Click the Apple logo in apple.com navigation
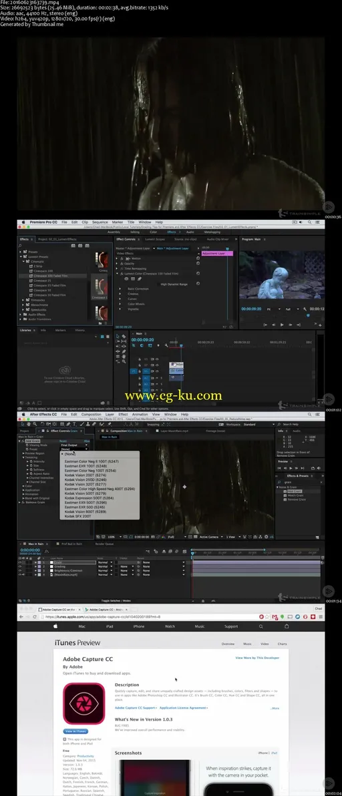The width and height of the screenshot is (342, 796). click(56, 626)
